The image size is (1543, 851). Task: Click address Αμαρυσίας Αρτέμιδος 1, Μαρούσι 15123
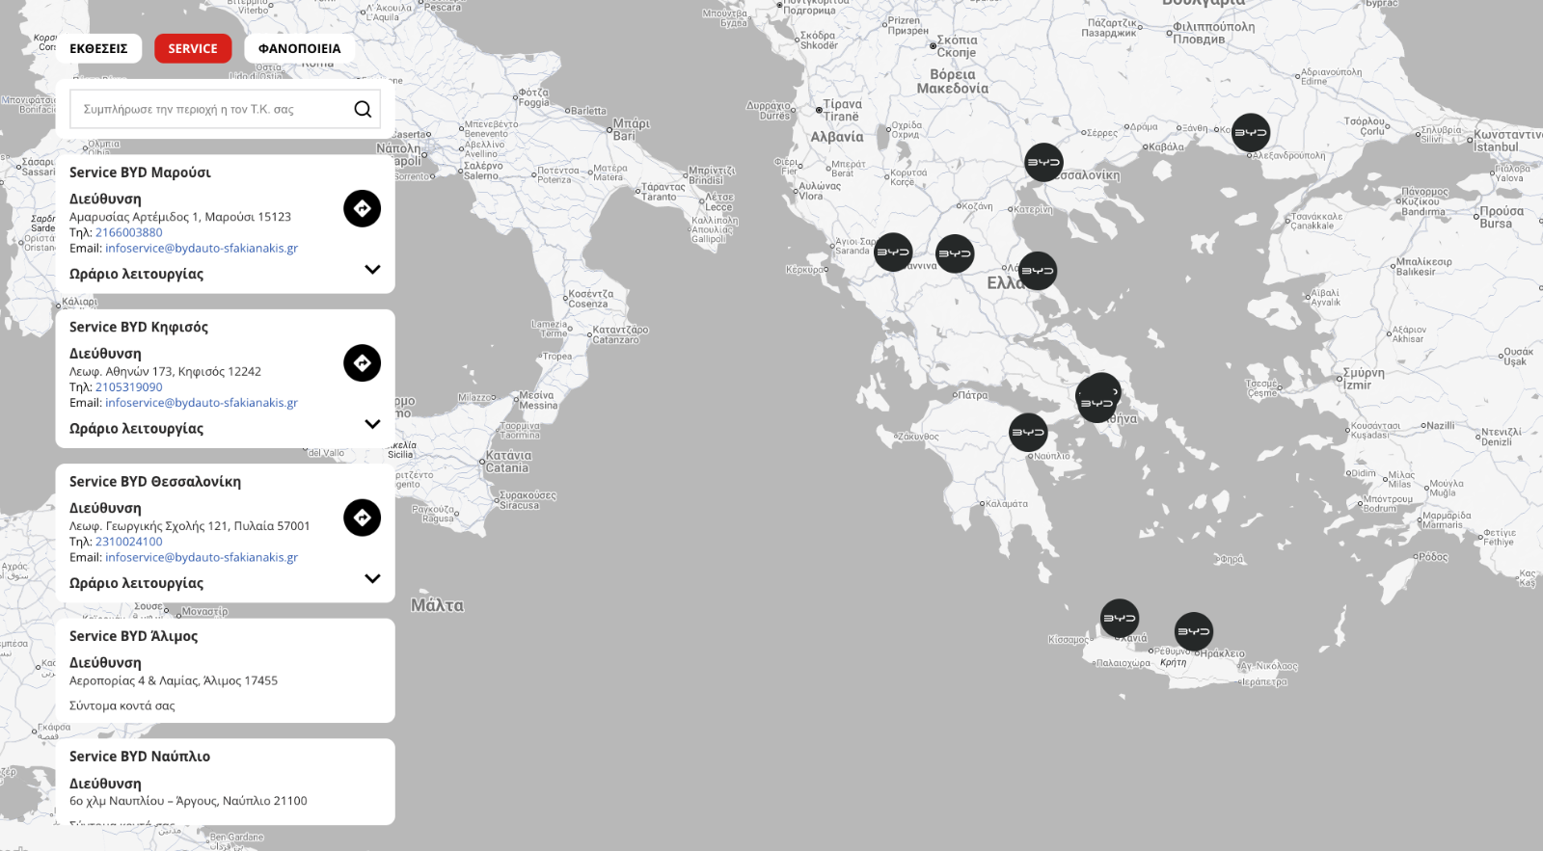[180, 217]
